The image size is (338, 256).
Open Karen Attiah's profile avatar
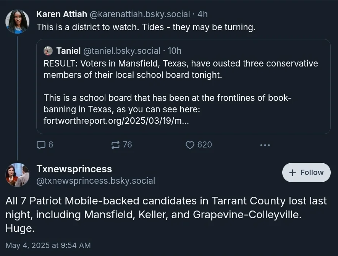tap(17, 21)
